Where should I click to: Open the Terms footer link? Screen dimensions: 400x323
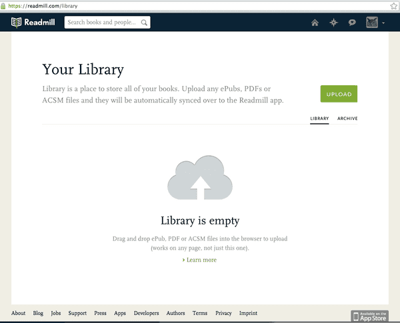[x=200, y=313]
